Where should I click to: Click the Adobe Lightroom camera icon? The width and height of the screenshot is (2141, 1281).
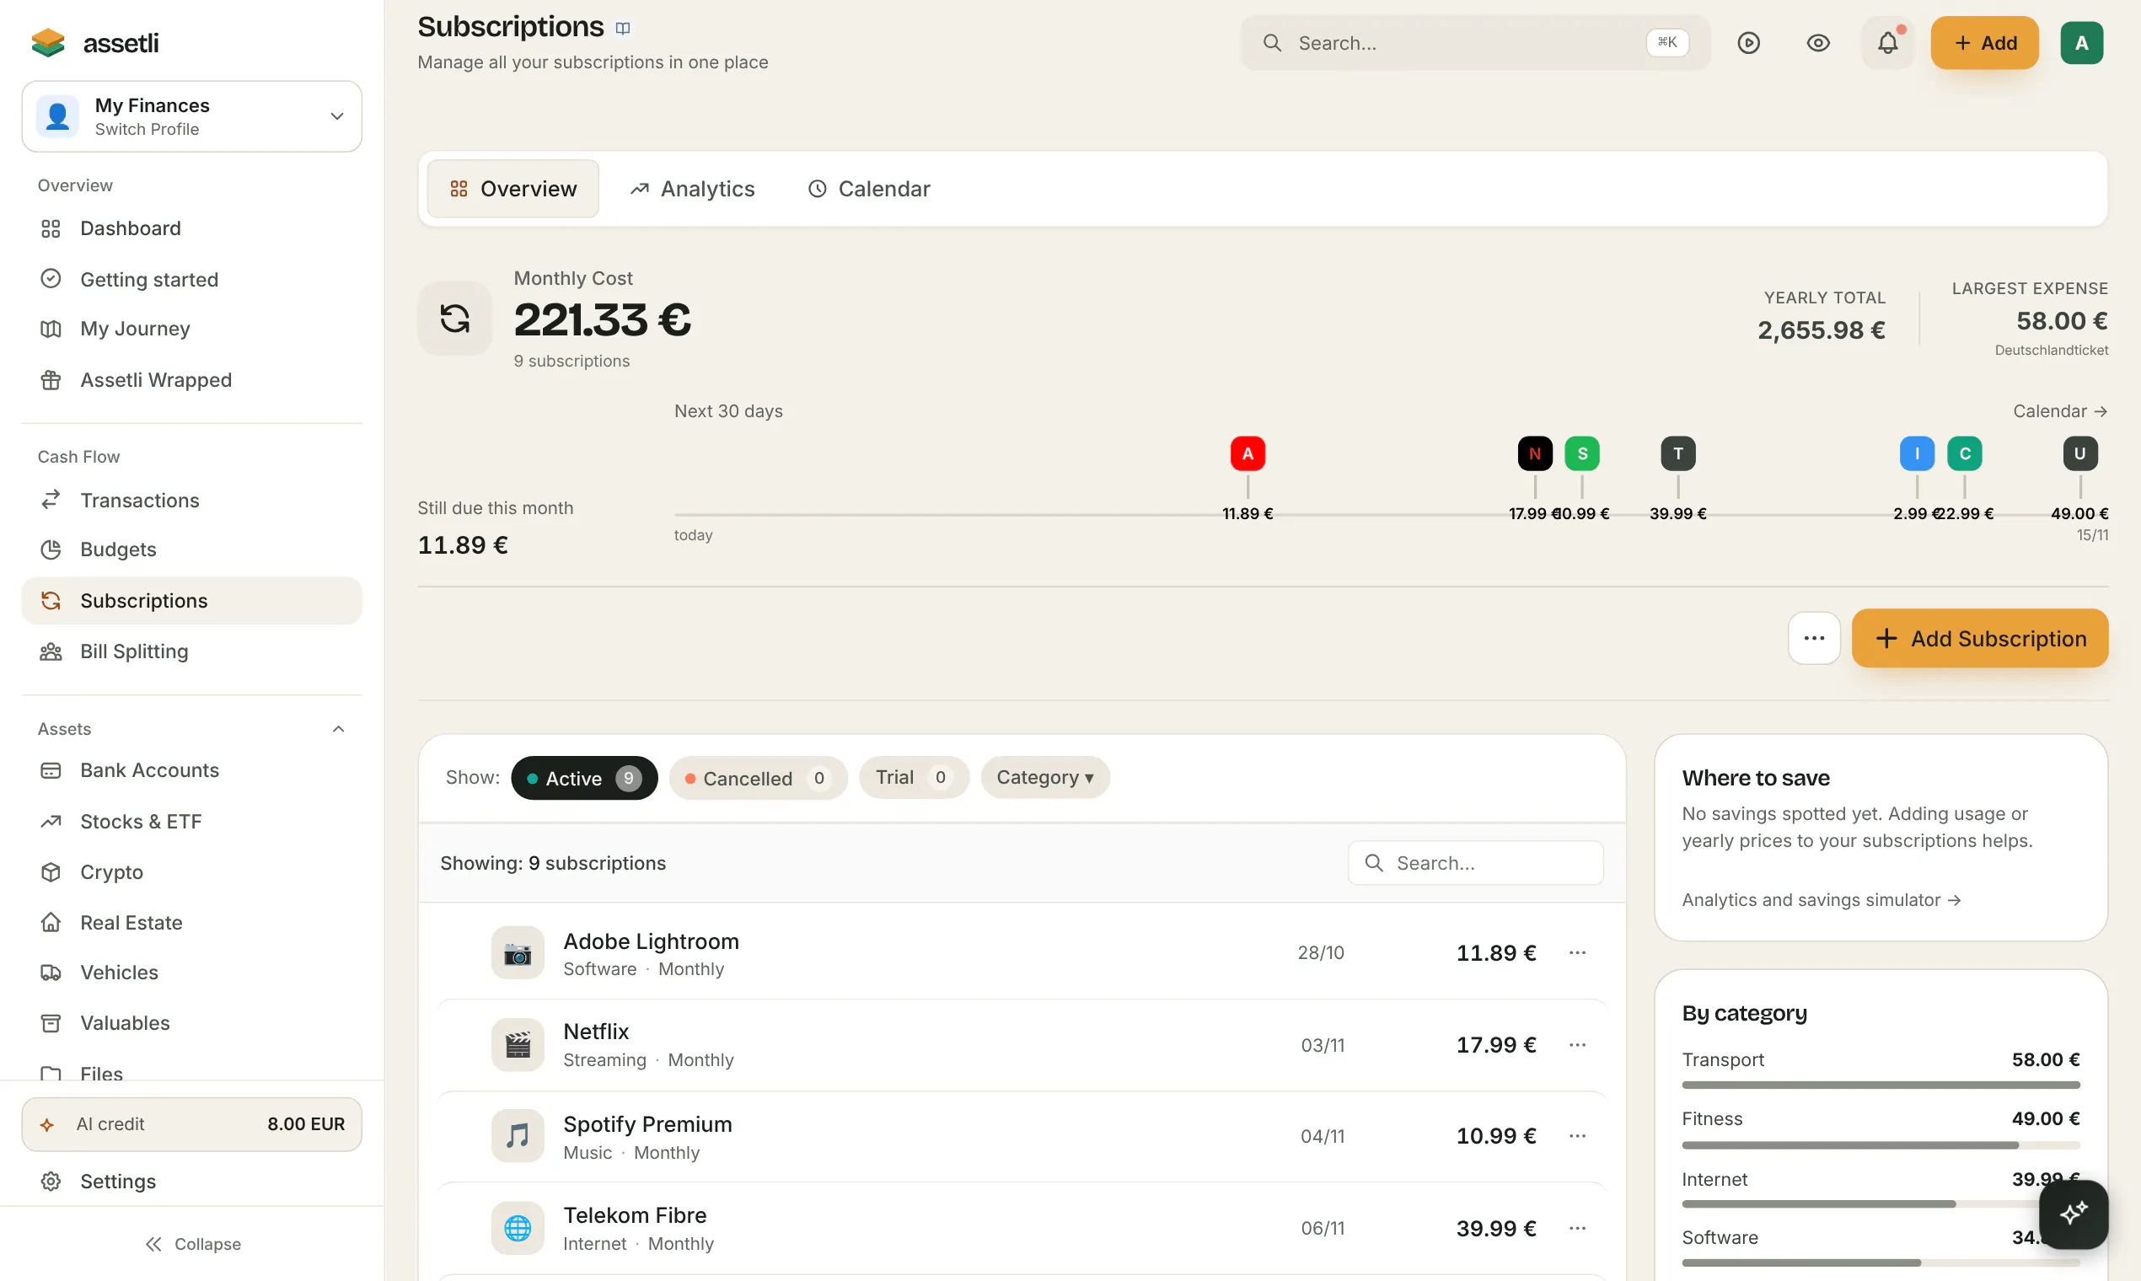(517, 953)
